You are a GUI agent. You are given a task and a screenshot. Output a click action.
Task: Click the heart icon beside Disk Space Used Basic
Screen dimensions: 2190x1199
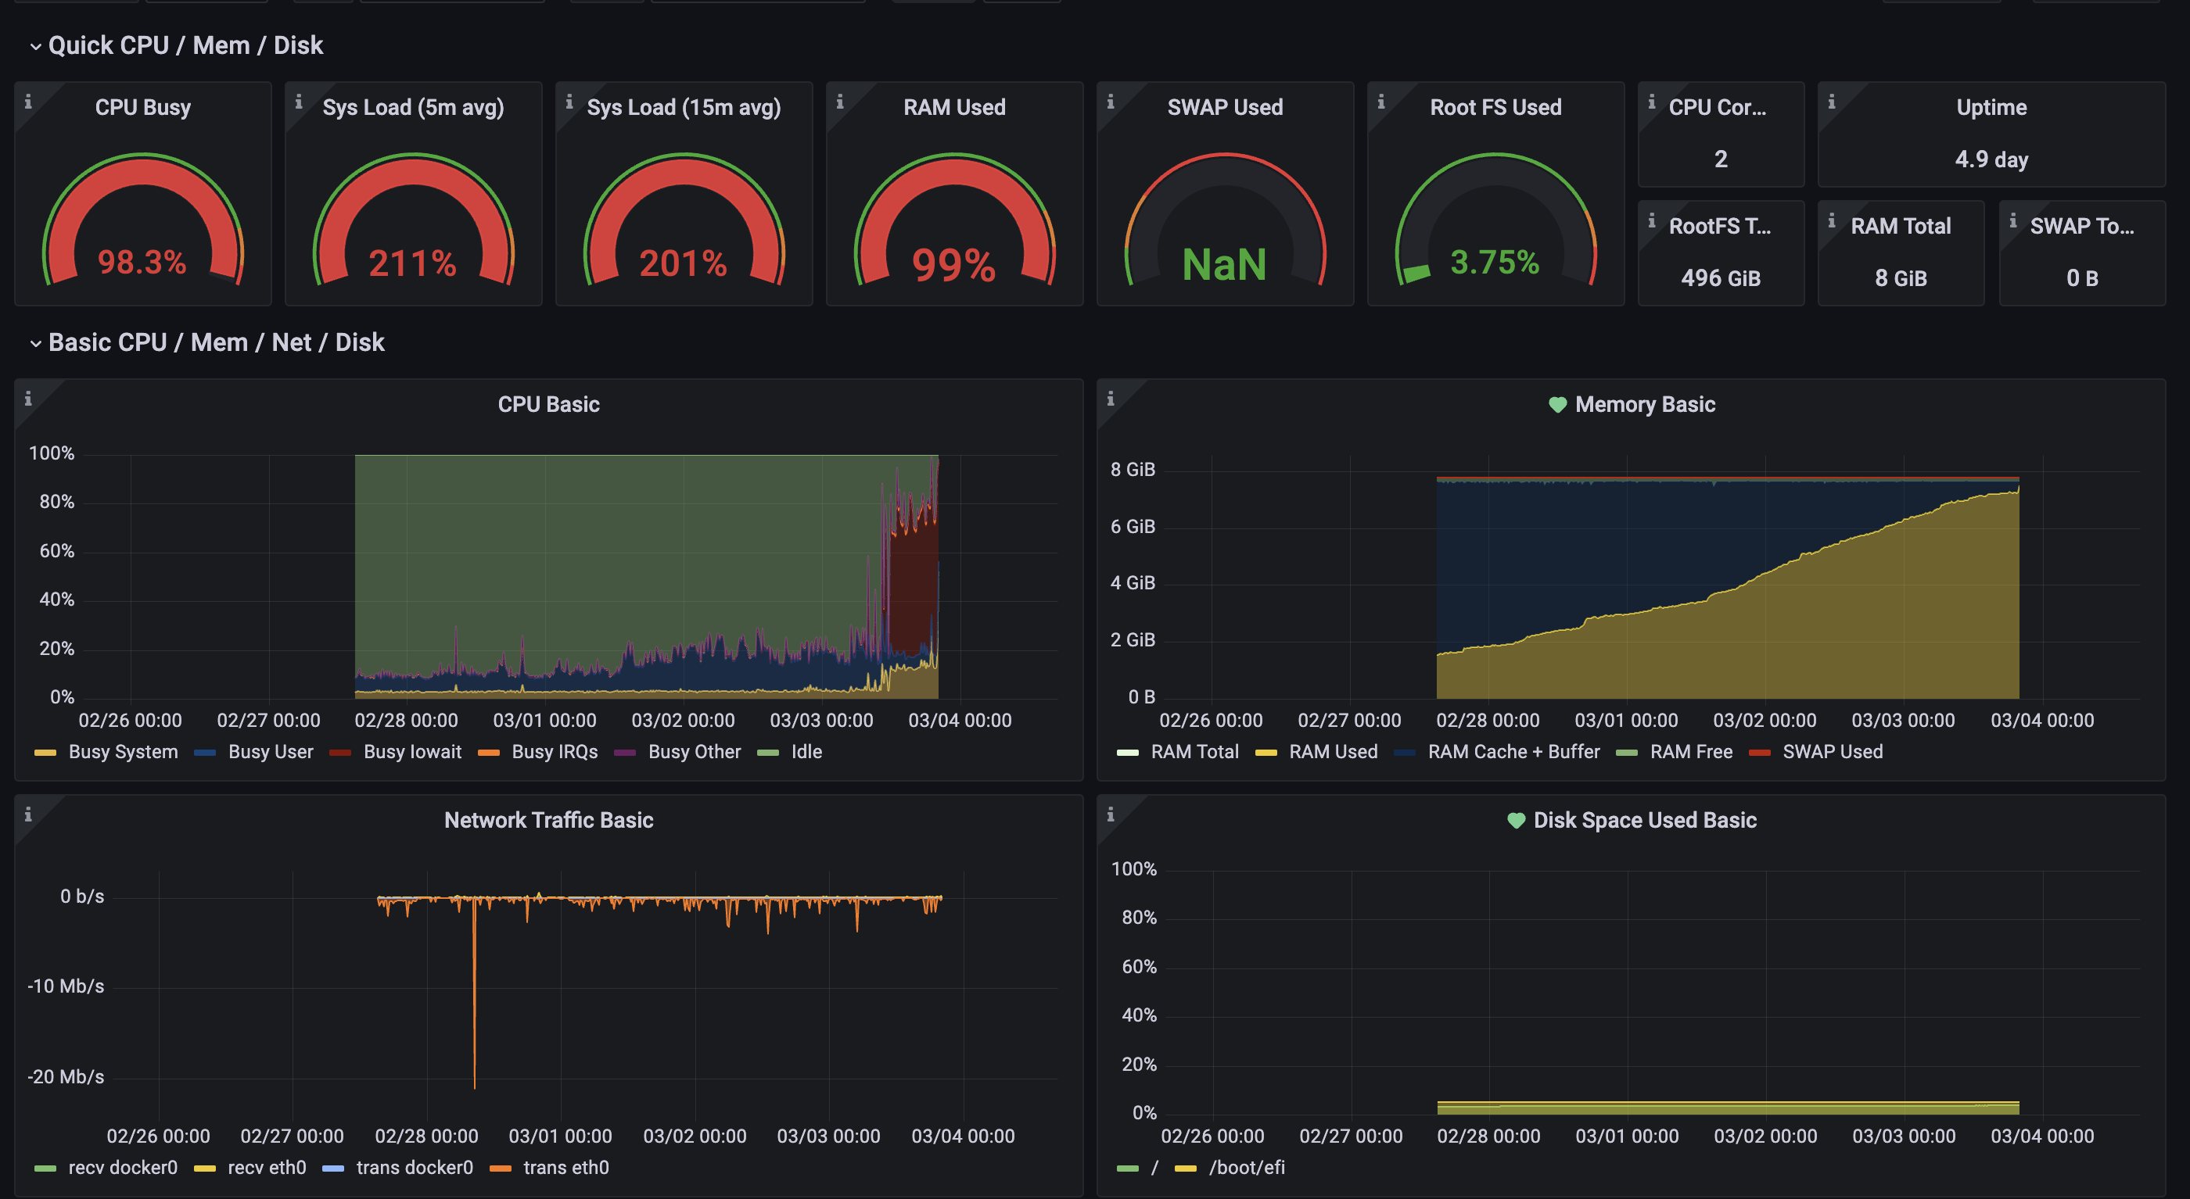point(1516,820)
